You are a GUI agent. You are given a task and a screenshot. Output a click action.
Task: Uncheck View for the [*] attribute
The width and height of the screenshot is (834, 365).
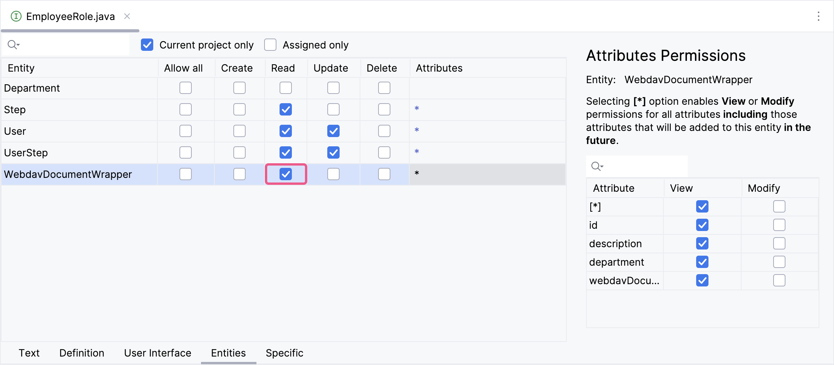702,206
